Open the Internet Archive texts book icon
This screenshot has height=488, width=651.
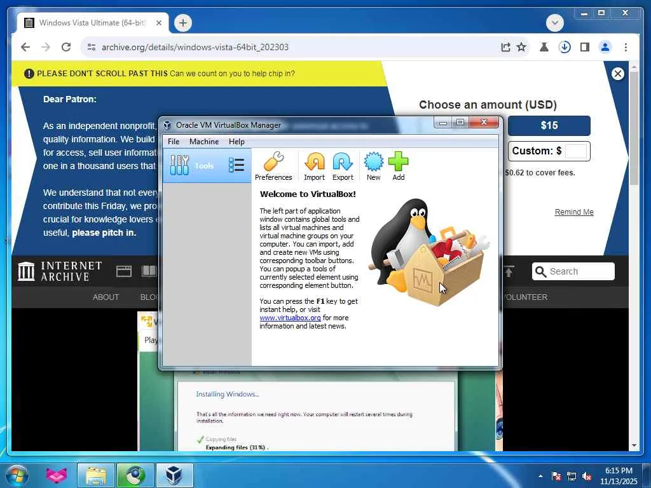(x=149, y=271)
